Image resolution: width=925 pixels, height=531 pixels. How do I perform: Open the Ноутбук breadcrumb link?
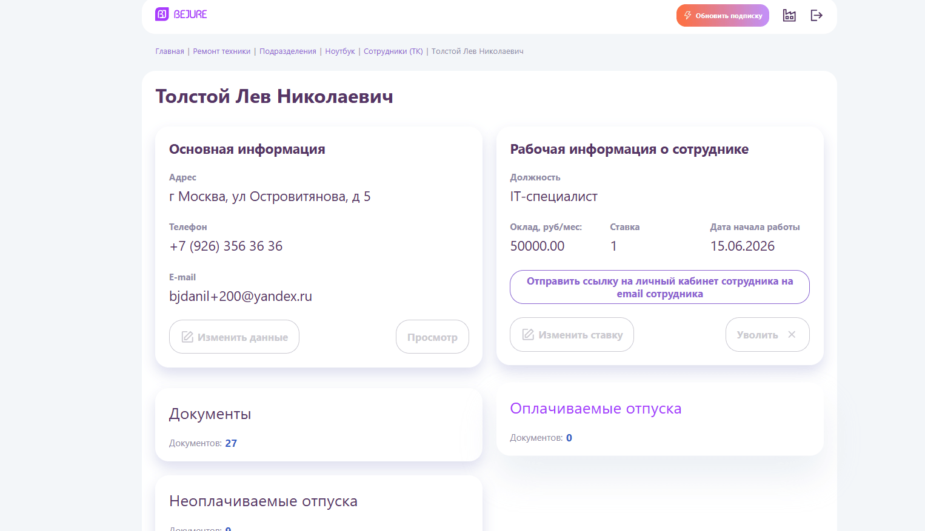(340, 51)
